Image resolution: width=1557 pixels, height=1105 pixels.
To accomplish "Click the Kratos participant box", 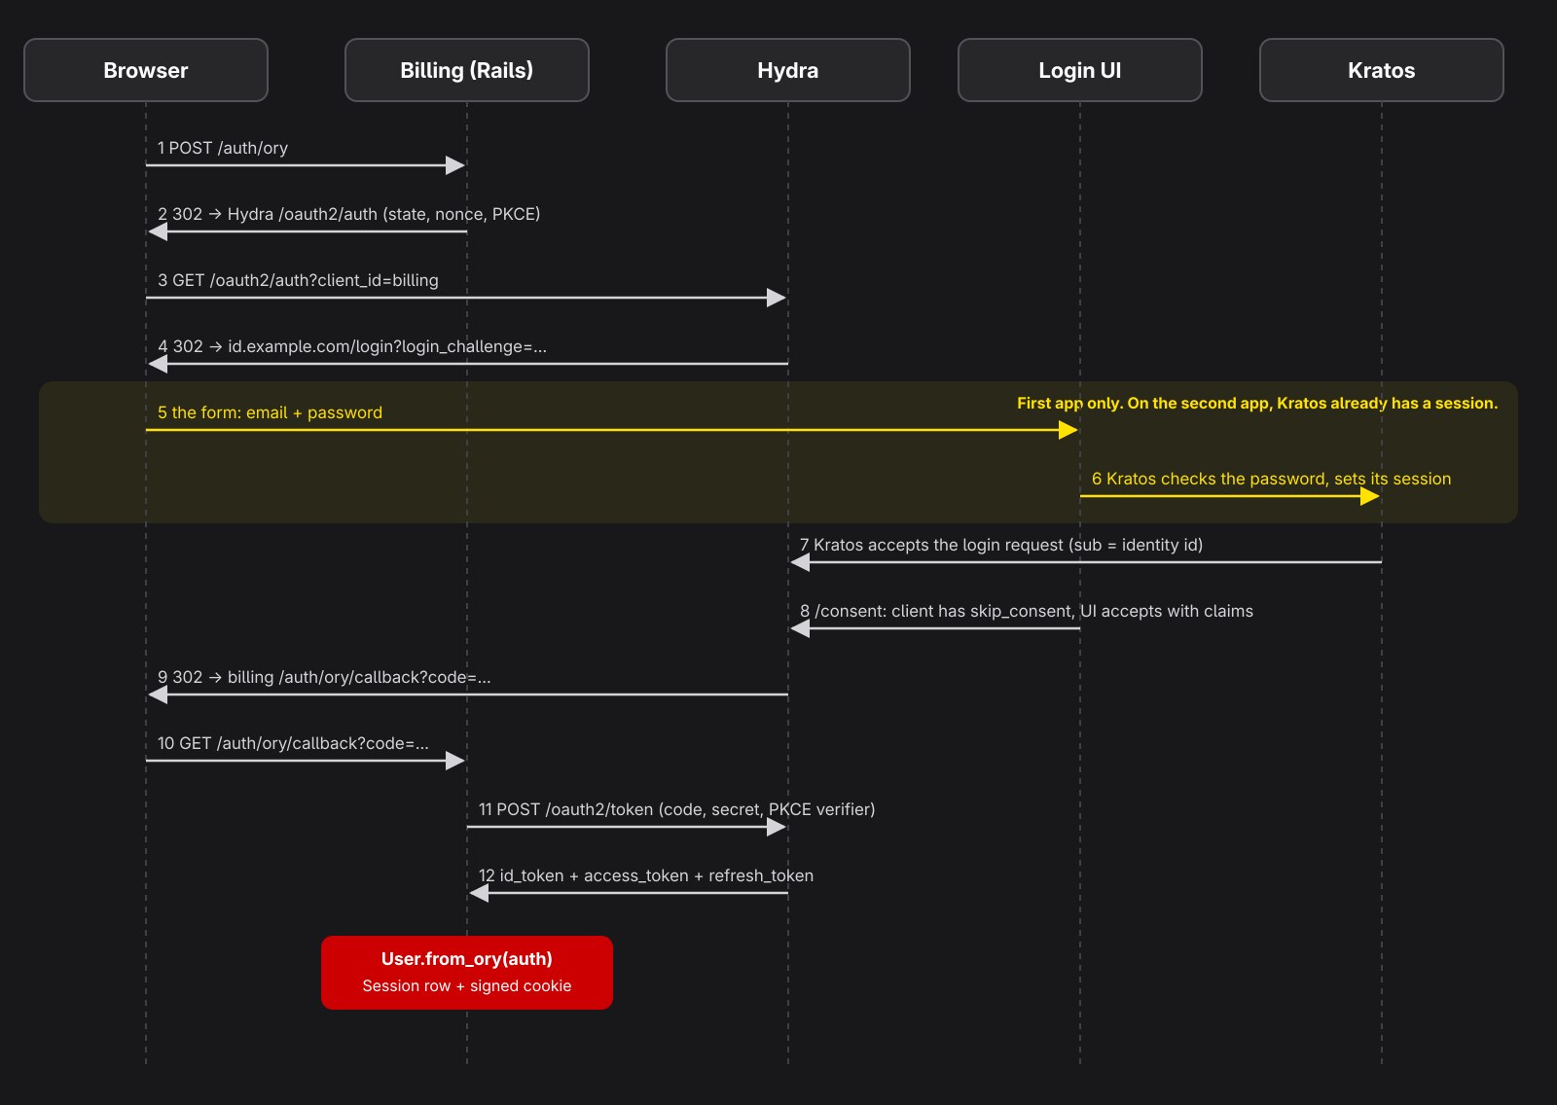I will tap(1382, 70).
